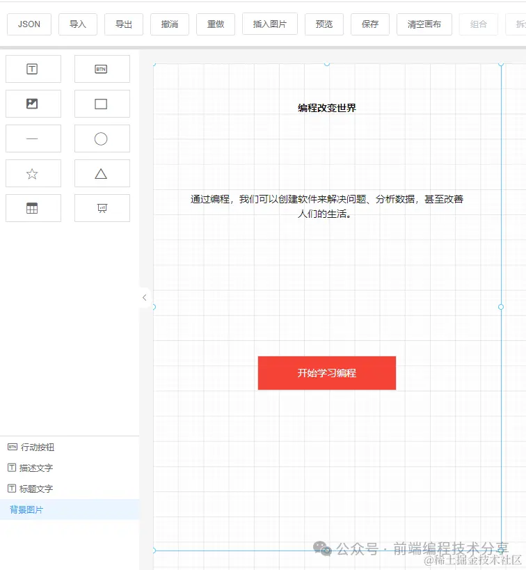Image resolution: width=526 pixels, height=570 pixels.
Task: Save with the 保存 button
Action: point(370,24)
